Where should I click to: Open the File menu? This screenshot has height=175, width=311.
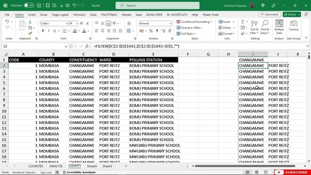(7, 15)
